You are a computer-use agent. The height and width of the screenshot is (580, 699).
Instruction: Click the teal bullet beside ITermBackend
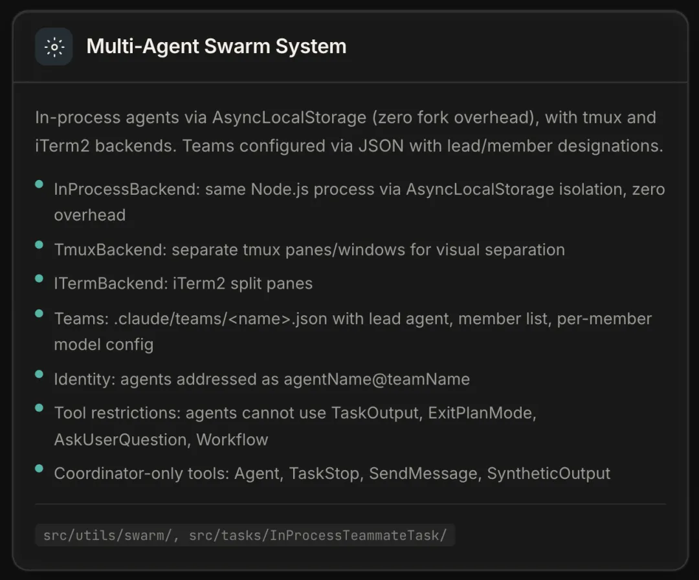39,280
